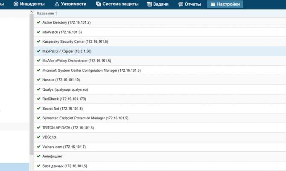Select the MaxPatrol / XSpider row
The height and width of the screenshot is (171, 286).
pos(160,51)
